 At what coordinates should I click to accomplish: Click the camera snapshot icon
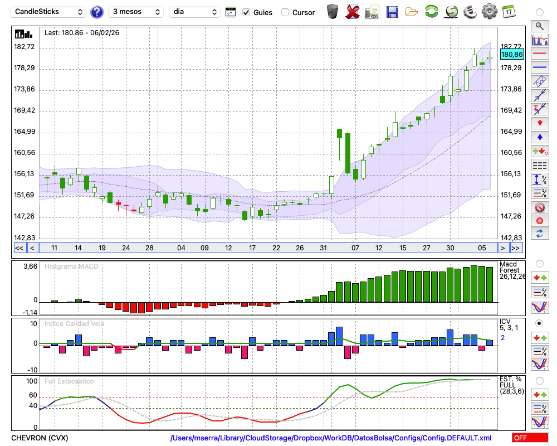(372, 11)
